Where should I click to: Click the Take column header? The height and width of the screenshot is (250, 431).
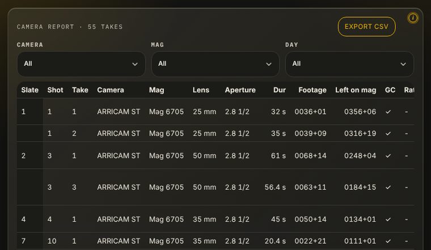click(80, 90)
